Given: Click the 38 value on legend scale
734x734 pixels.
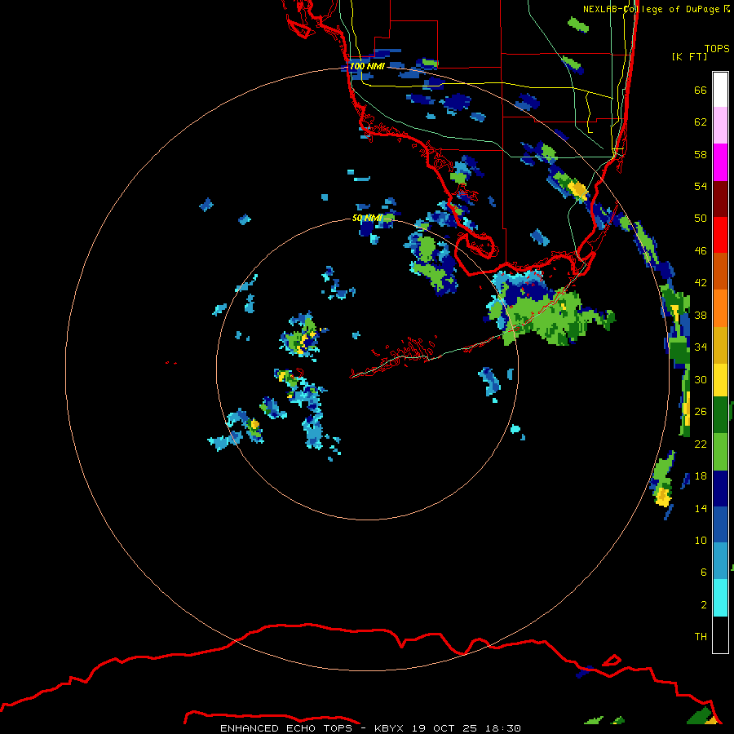Looking at the screenshot, I should pos(701,315).
